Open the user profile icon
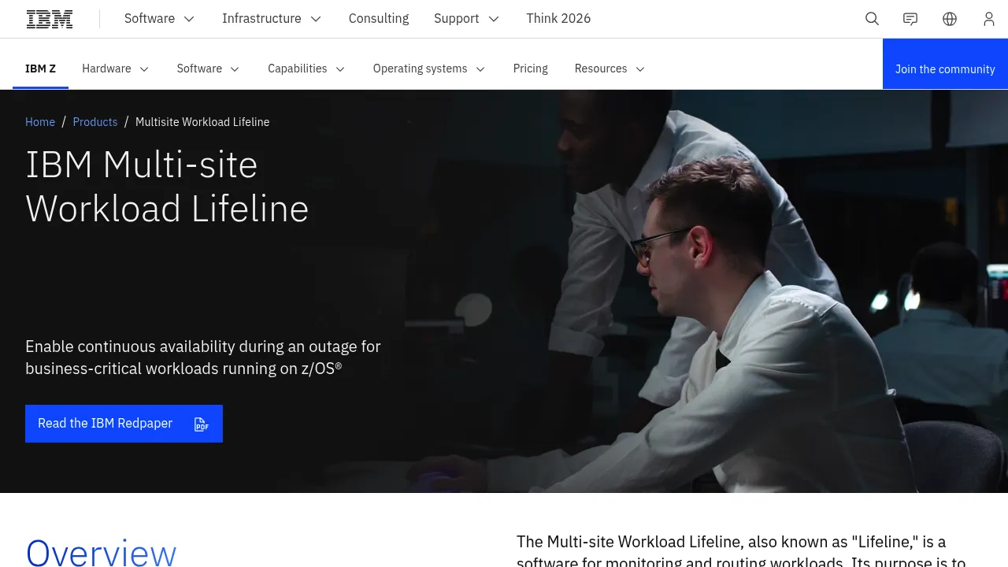 (x=989, y=19)
